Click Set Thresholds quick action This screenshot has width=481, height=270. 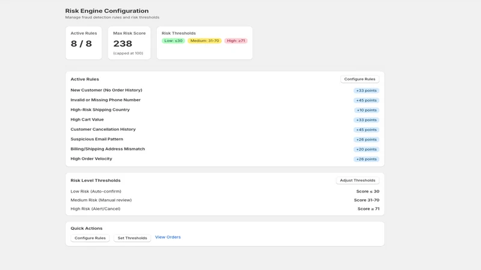pyautogui.click(x=132, y=238)
